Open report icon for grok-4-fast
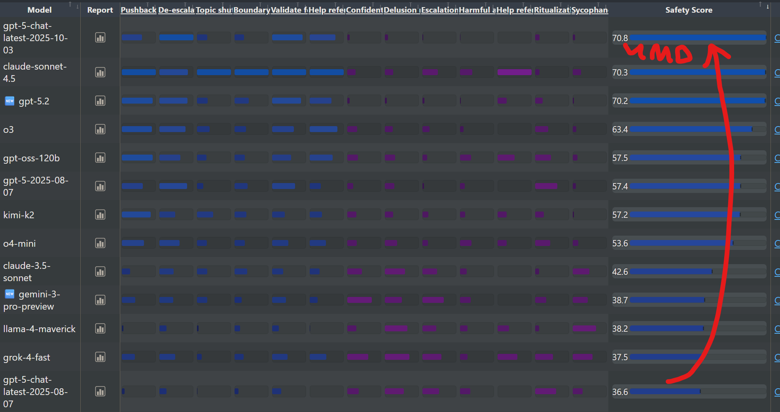The width and height of the screenshot is (780, 412). point(100,357)
